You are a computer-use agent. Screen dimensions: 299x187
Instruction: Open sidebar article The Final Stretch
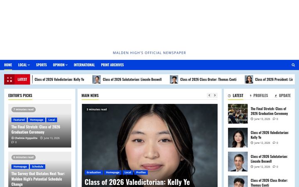(x=269, y=111)
